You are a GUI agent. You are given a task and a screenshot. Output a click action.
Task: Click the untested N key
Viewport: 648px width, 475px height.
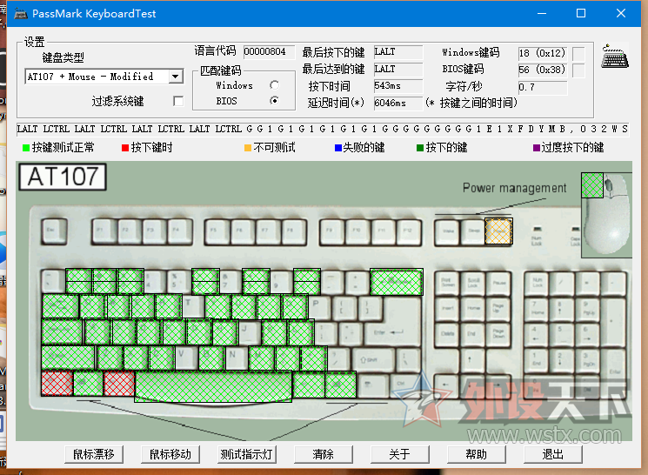[237, 358]
